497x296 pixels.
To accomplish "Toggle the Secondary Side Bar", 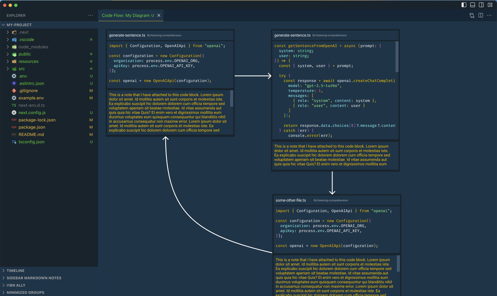I will coord(481,5).
